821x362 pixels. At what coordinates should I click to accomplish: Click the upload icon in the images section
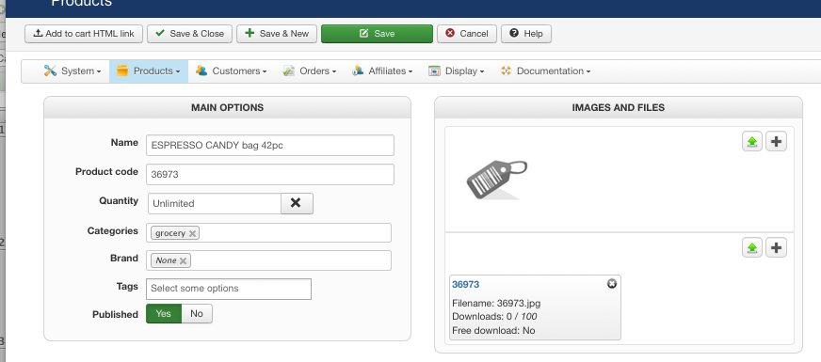click(752, 141)
